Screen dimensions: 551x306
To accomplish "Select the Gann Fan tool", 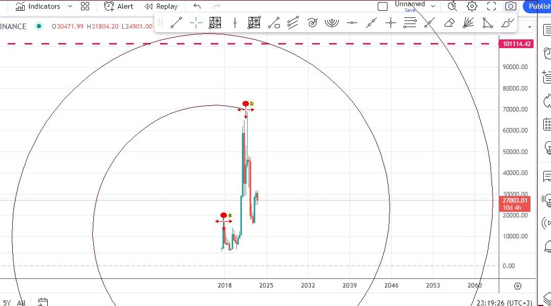I will tap(468, 23).
